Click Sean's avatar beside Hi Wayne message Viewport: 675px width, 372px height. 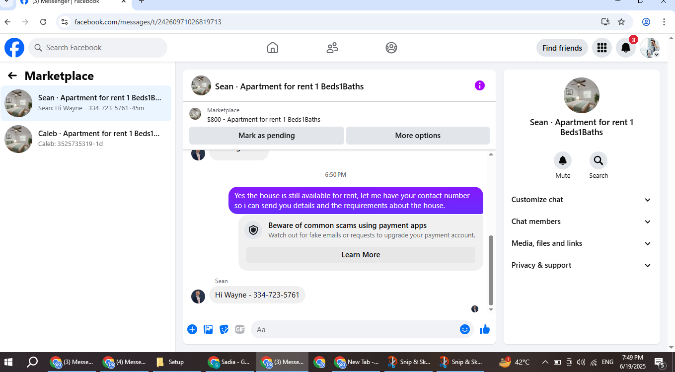click(198, 297)
